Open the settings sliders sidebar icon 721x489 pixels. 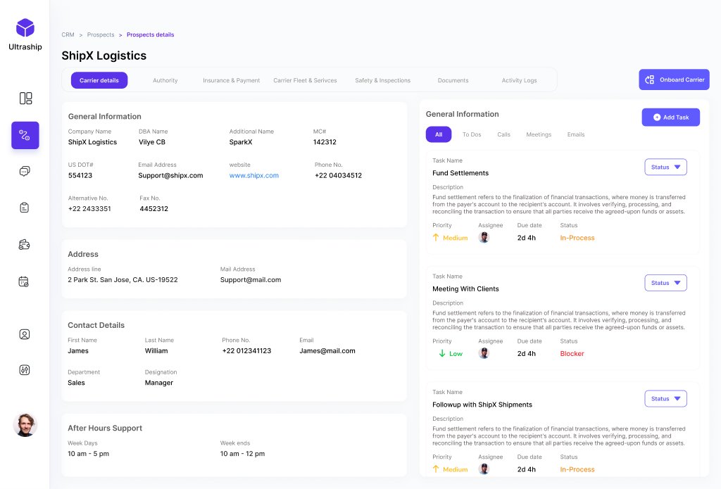pos(25,370)
